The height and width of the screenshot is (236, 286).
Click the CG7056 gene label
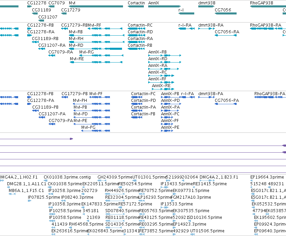pos(223,10)
